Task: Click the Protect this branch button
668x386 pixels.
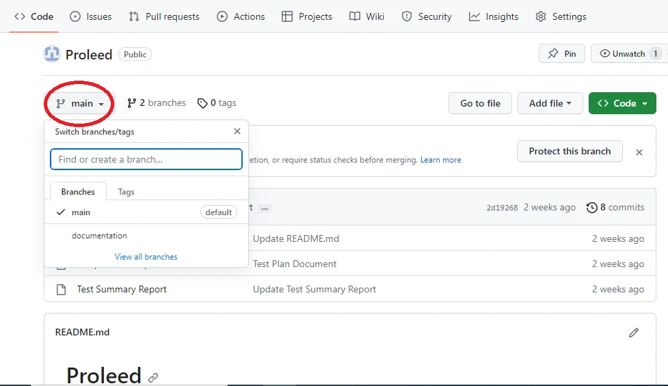Action: pyautogui.click(x=570, y=151)
